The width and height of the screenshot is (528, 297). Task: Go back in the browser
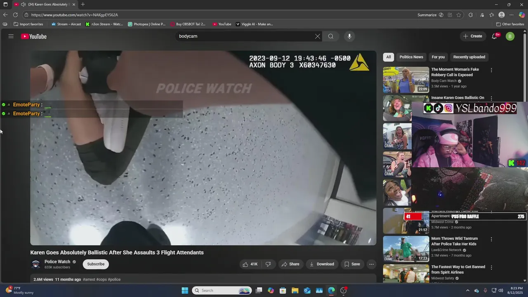point(5,15)
